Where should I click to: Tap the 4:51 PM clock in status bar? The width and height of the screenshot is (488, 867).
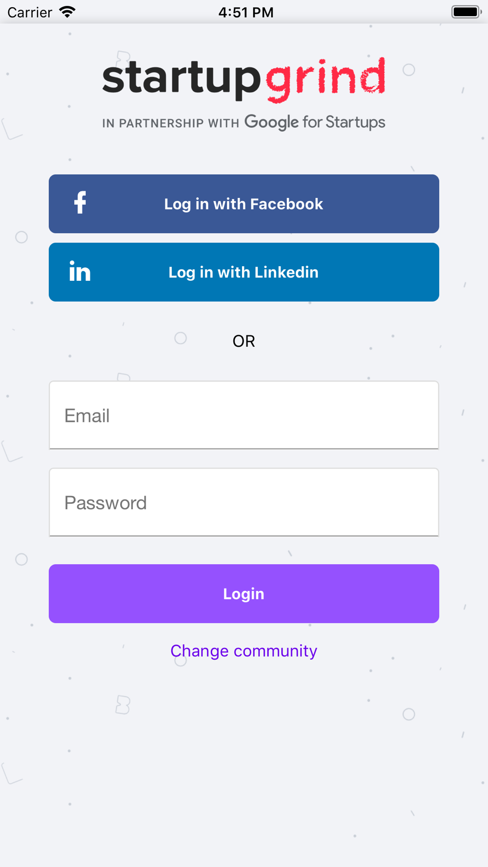point(245,12)
